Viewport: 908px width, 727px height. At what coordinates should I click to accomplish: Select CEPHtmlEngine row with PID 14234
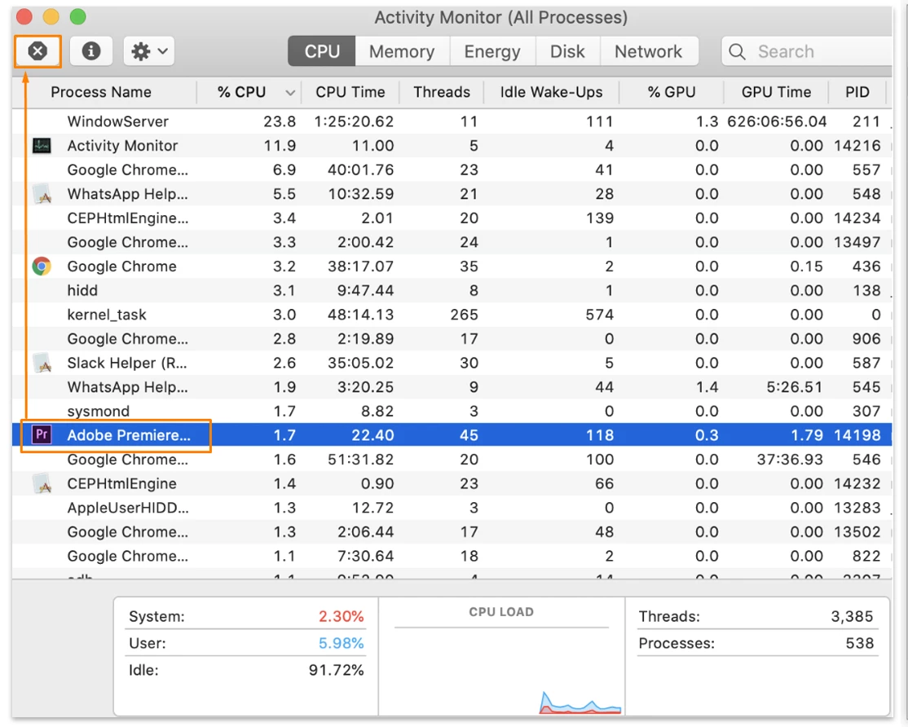pyautogui.click(x=452, y=218)
